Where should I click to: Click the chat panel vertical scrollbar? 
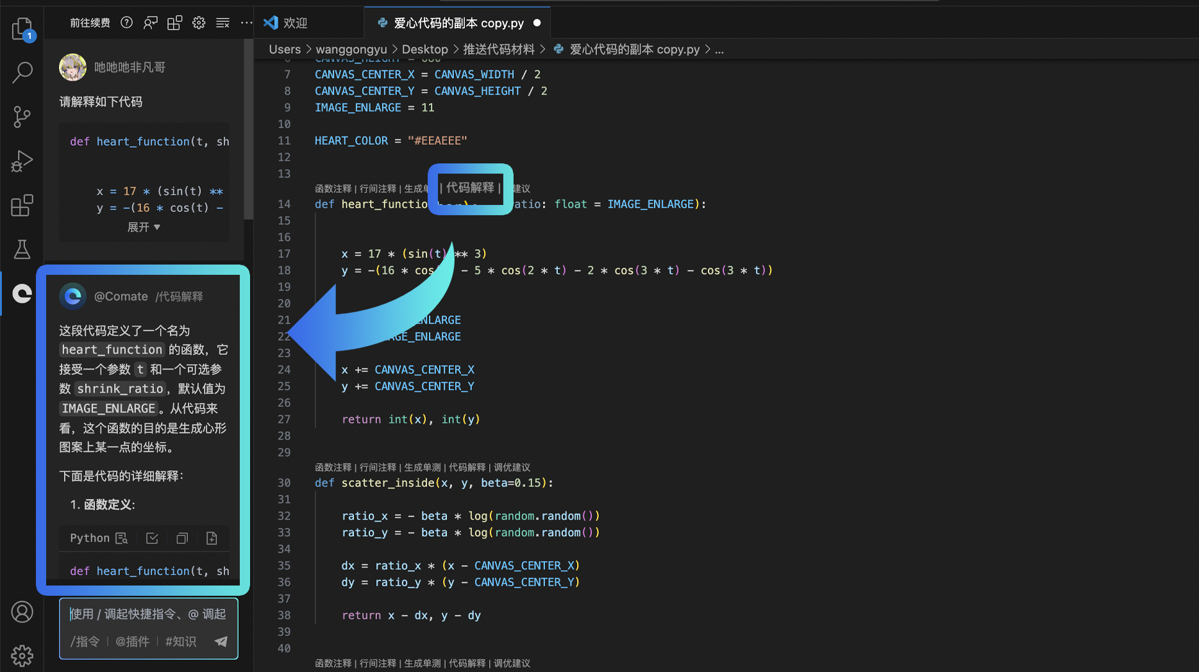pyautogui.click(x=248, y=128)
